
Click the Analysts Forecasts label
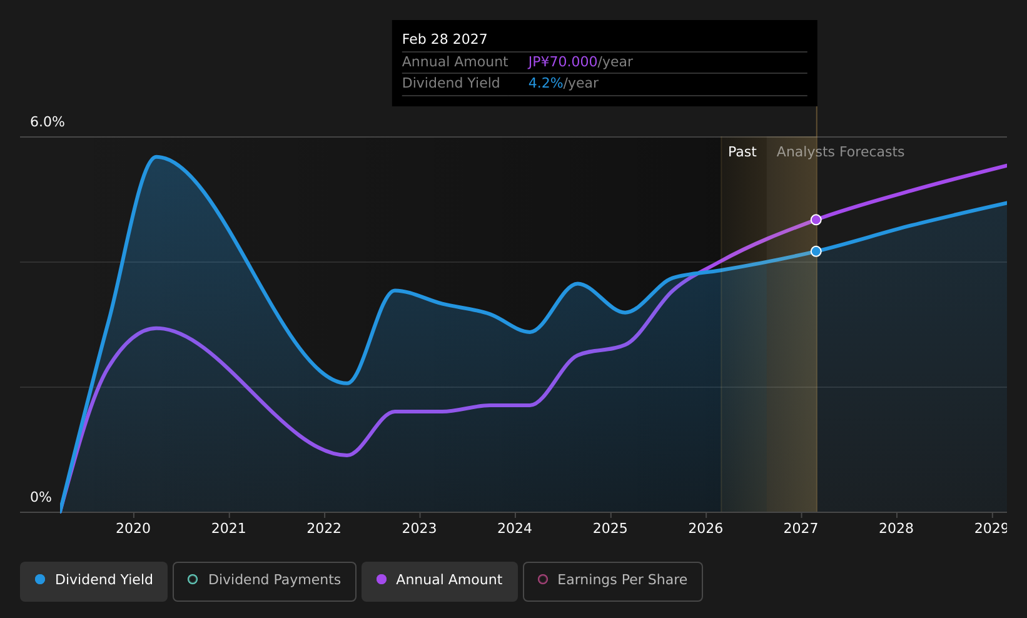point(841,152)
